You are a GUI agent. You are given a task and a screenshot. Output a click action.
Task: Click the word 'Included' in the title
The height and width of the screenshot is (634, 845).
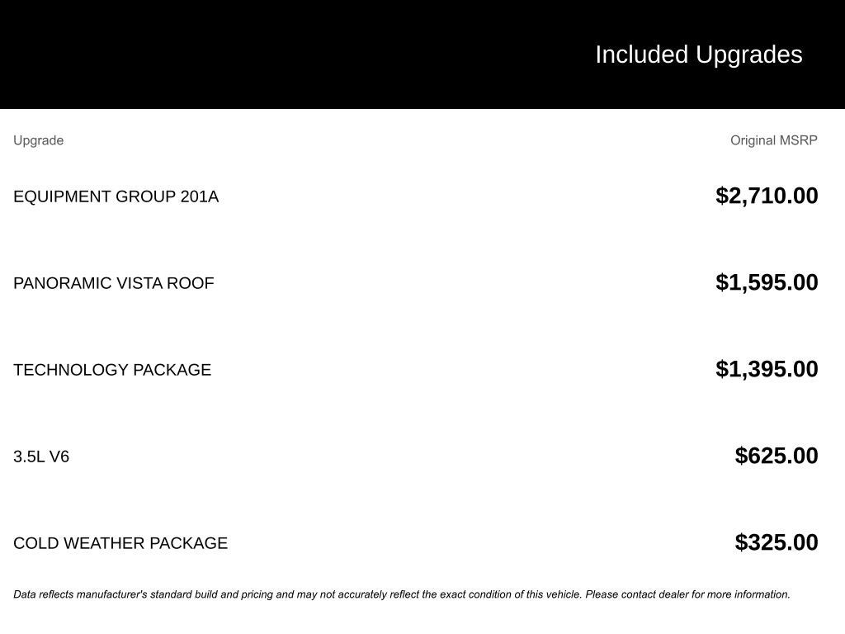(x=642, y=54)
